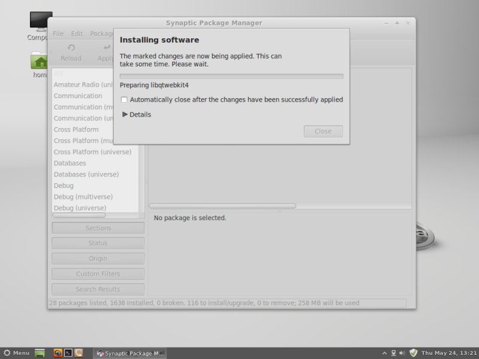The height and width of the screenshot is (359, 479).
Task: Minimize the Synaptic Package Manager window
Action: (386, 23)
